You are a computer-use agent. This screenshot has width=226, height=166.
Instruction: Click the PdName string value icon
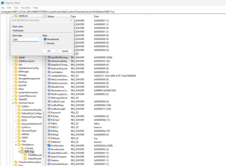tap(49, 138)
